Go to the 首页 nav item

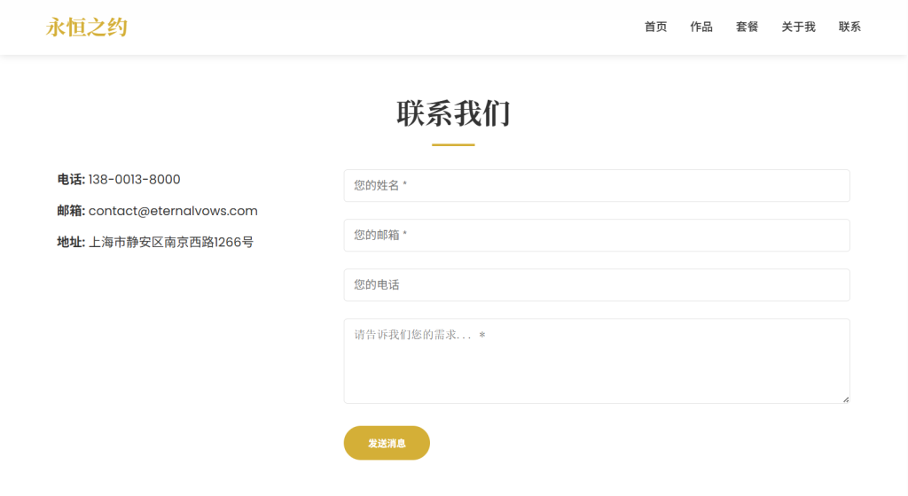click(x=655, y=27)
